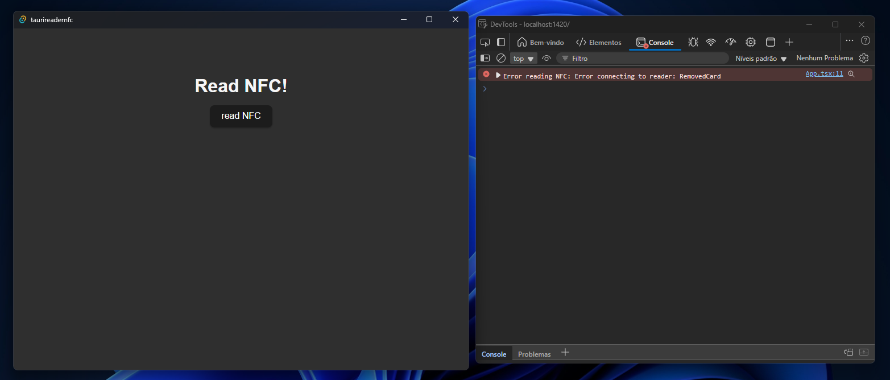This screenshot has width=890, height=380.
Task: Click the taurireadernfc app icon in title bar
Action: [x=23, y=19]
